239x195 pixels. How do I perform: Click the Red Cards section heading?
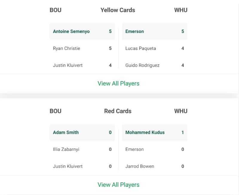118,111
